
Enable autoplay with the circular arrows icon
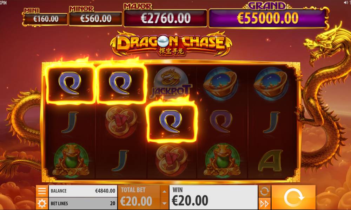(264, 191)
